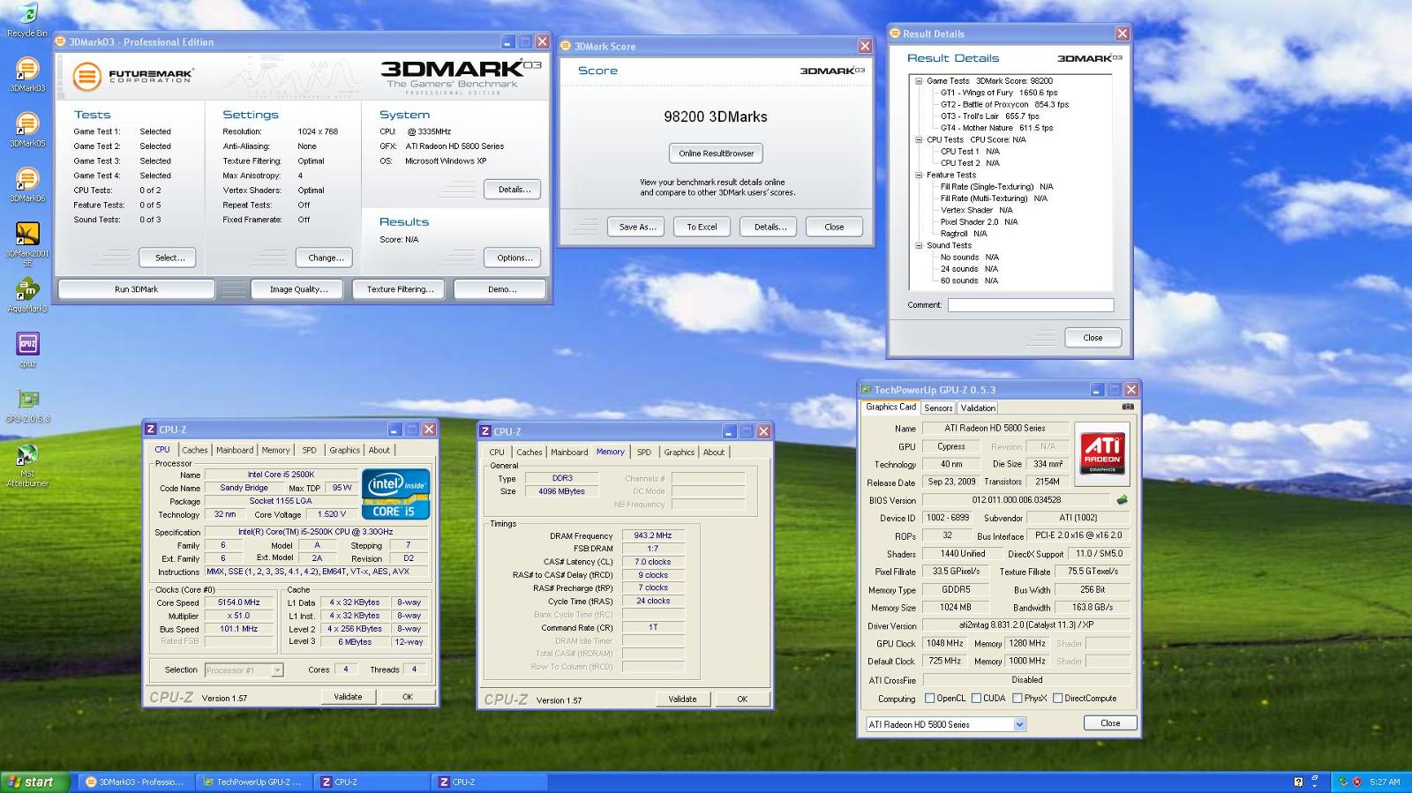1412x793 pixels.
Task: Click the To Excel button
Action: (x=702, y=227)
